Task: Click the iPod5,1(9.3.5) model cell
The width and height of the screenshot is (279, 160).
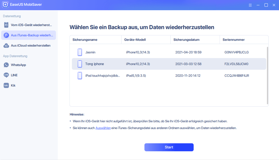Action: (136, 76)
